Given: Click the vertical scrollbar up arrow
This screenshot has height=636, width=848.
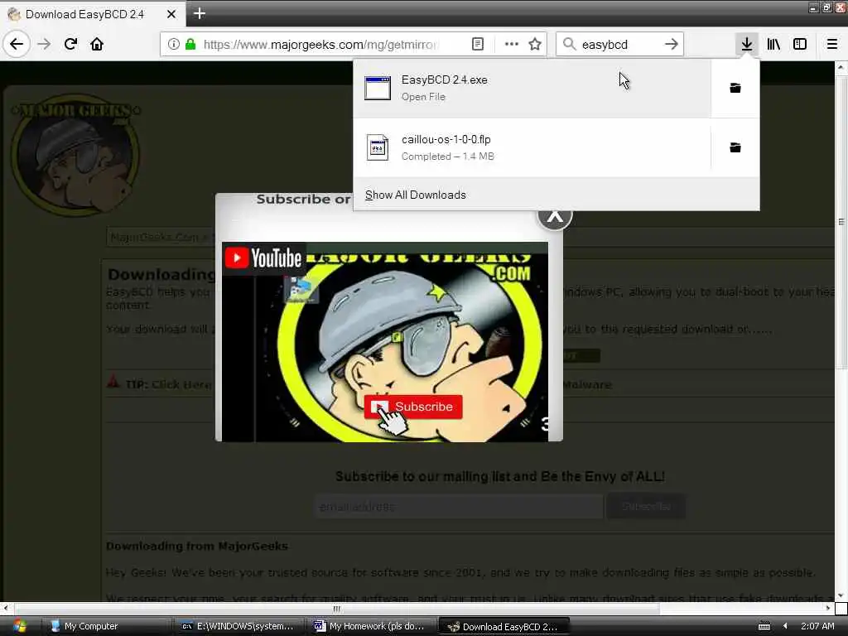Looking at the screenshot, I should [841, 68].
